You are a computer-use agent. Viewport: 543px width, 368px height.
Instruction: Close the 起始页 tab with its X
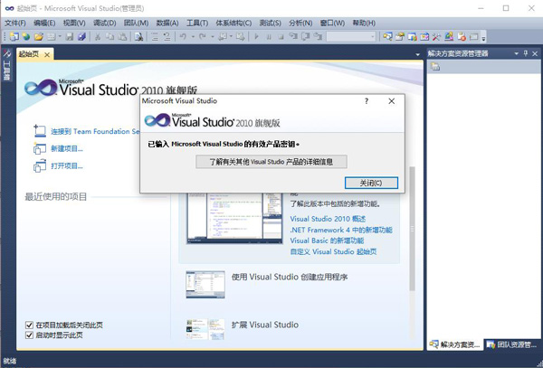[x=47, y=54]
